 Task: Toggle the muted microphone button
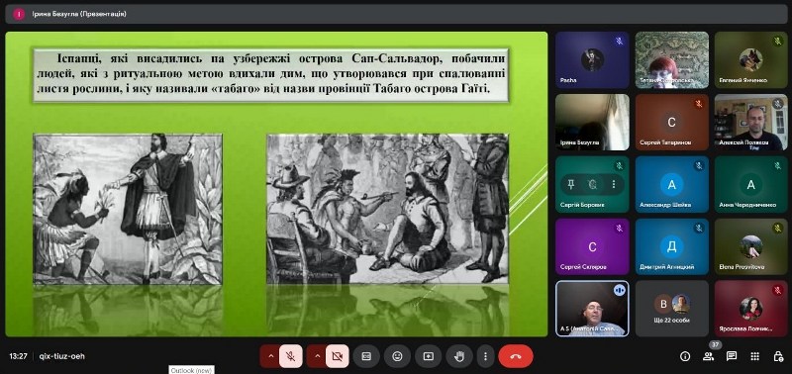tap(290, 356)
